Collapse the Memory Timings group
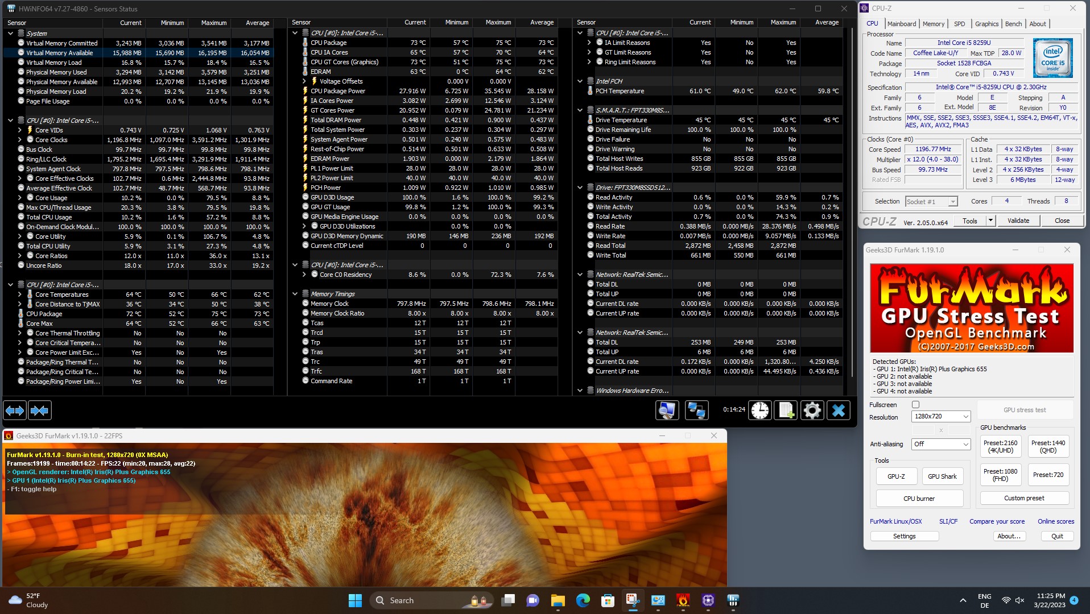This screenshot has height=614, width=1090. point(295,294)
